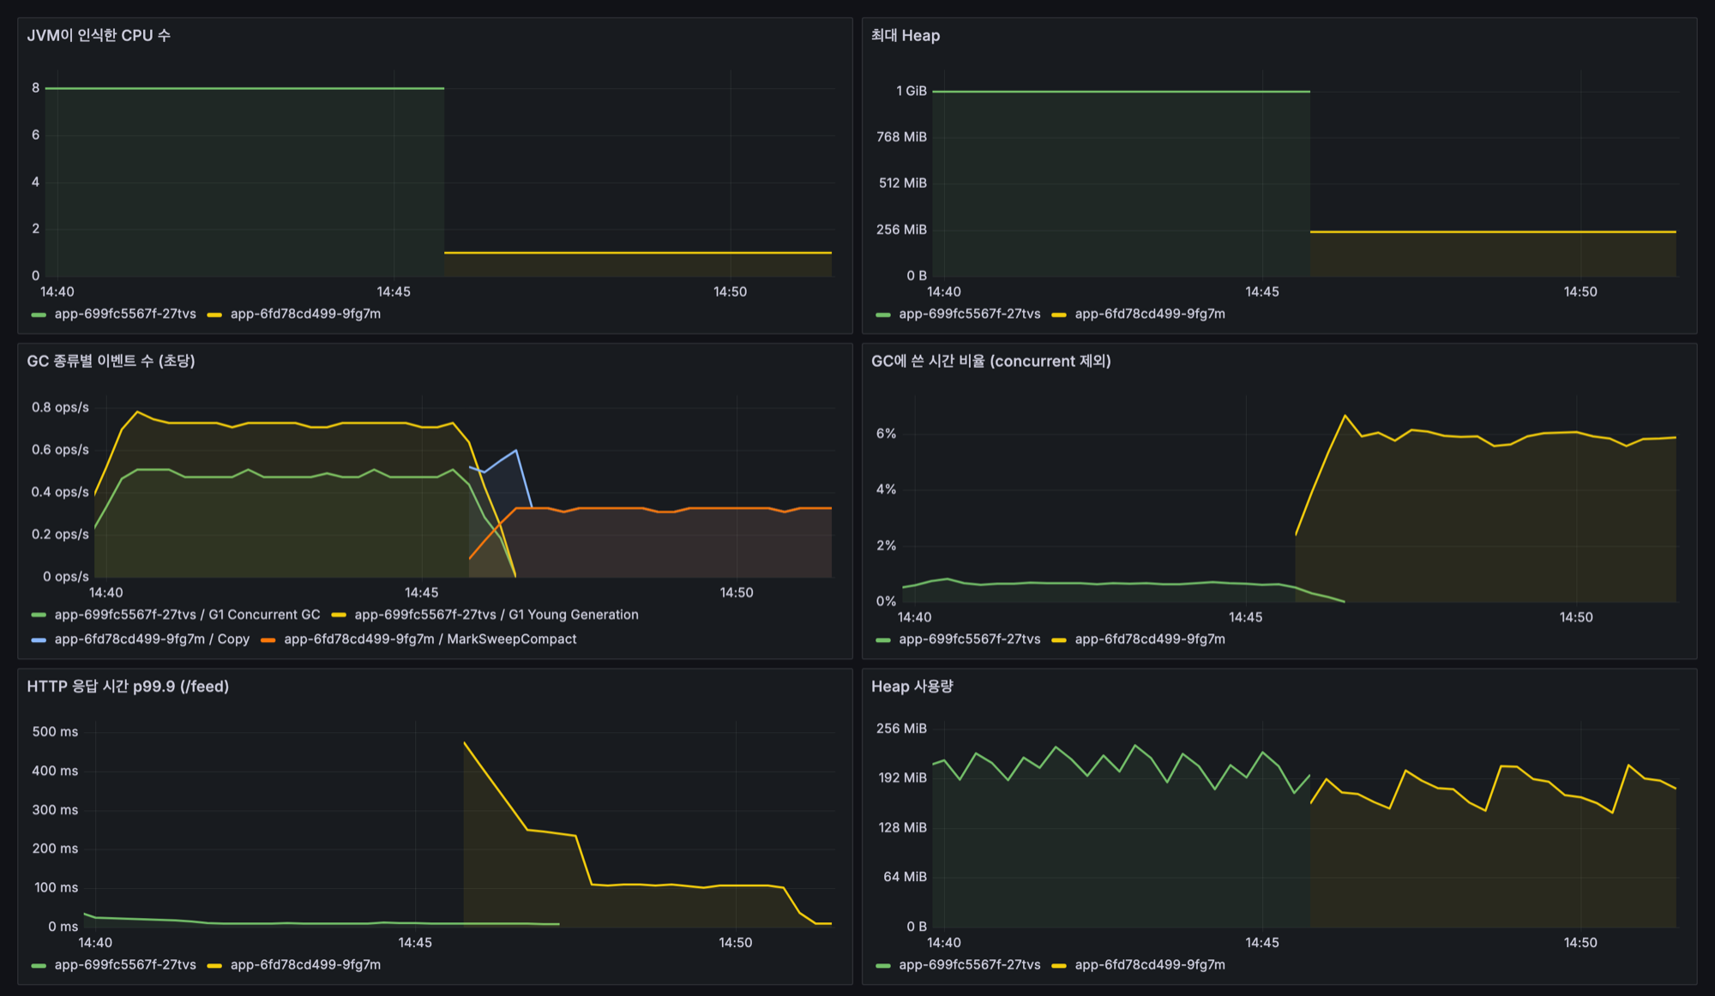Toggle app-699fc5567f-27tvs in Heap 사용량 legend
The height and width of the screenshot is (996, 1715).
pos(970,965)
